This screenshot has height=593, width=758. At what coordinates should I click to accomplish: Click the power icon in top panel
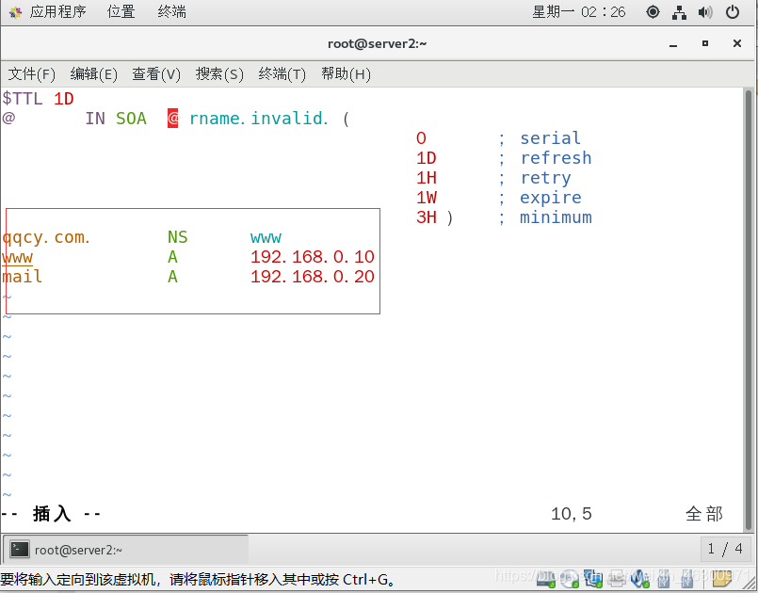point(733,11)
